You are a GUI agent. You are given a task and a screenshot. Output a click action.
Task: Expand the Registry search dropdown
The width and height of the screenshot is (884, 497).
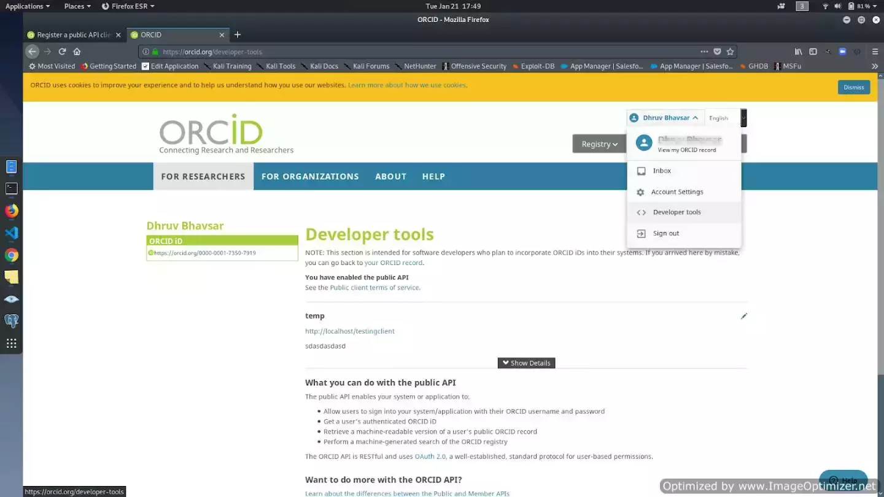(x=599, y=144)
